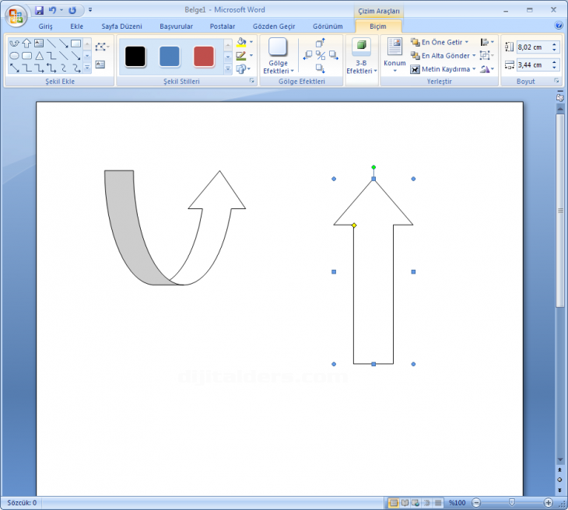The image size is (568, 510).
Task: Click the zoom slider handle
Action: 512,502
